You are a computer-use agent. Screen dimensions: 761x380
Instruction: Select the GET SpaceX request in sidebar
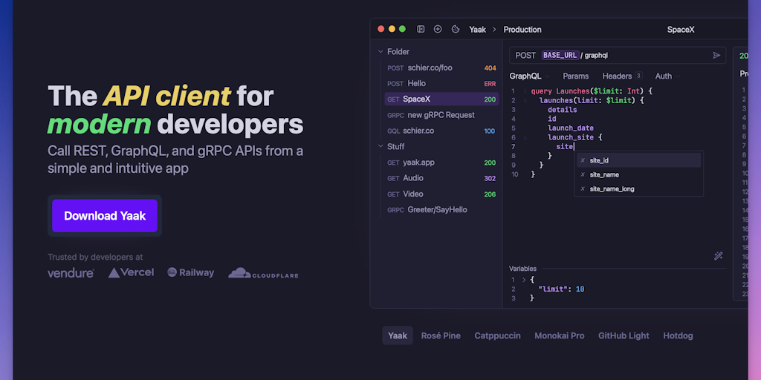441,99
